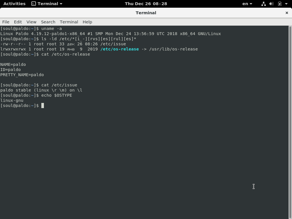292x219 pixels.
Task: Open the File menu
Action: tap(6, 22)
